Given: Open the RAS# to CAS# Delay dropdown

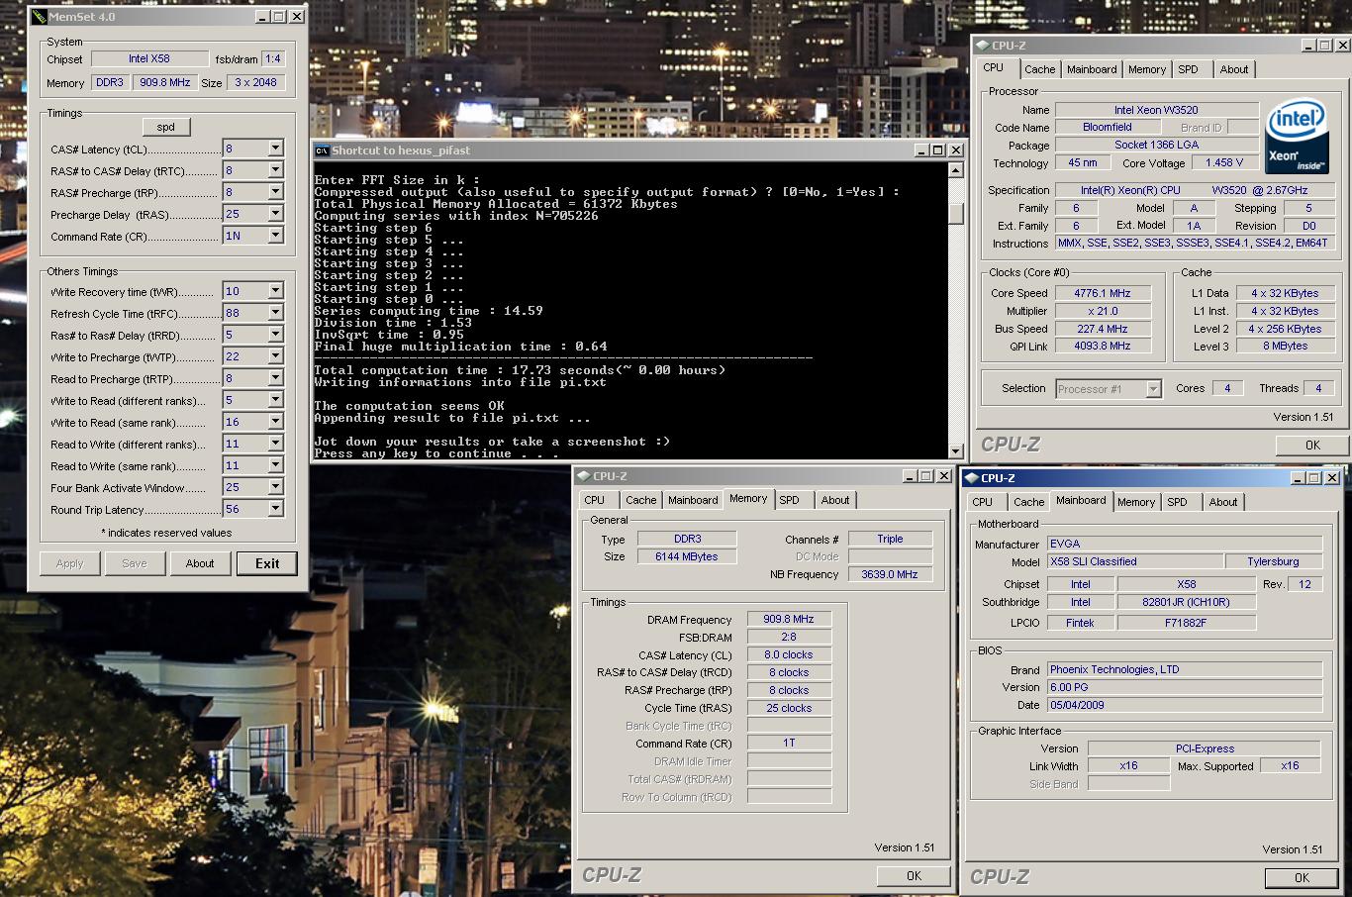Looking at the screenshot, I should pos(275,170).
